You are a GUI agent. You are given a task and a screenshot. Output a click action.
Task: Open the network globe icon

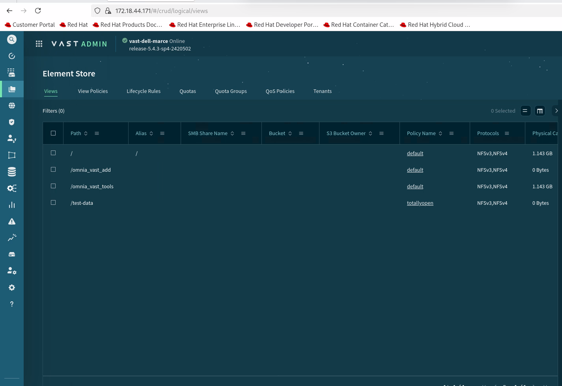(x=12, y=106)
